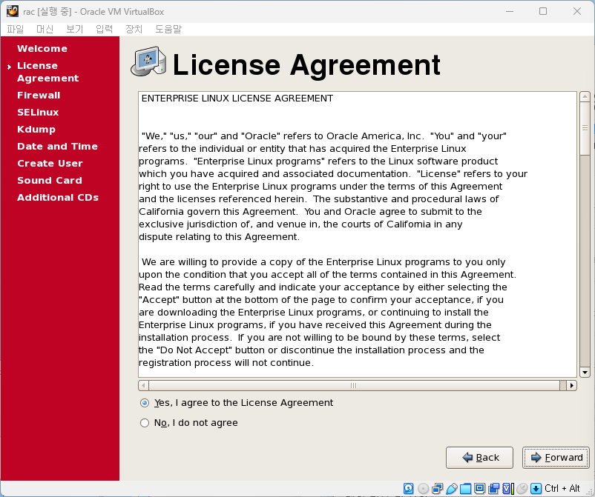
Task: Click the Ctrl + Alt host key label
Action: point(562,488)
